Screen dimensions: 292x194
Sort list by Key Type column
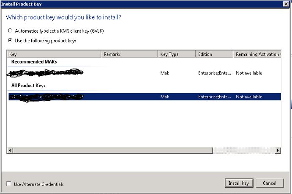(x=177, y=54)
